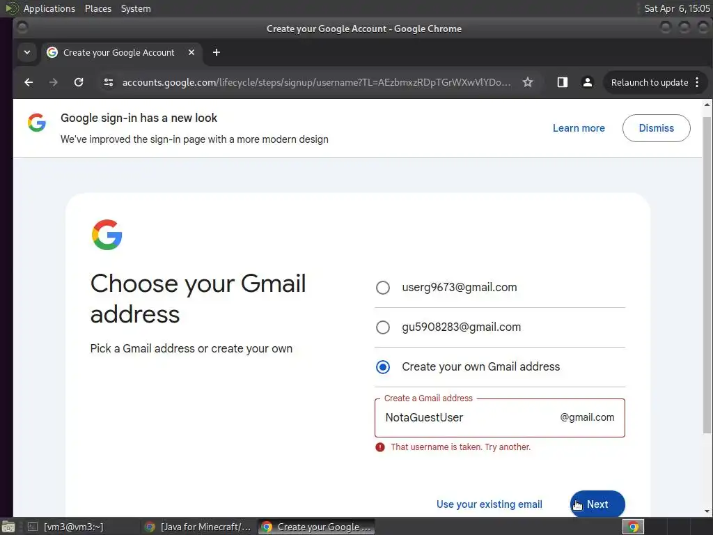Screen dimensions: 713x535
Task: Click the clock showing Sat Apr 6, 15:05
Action: point(677,8)
